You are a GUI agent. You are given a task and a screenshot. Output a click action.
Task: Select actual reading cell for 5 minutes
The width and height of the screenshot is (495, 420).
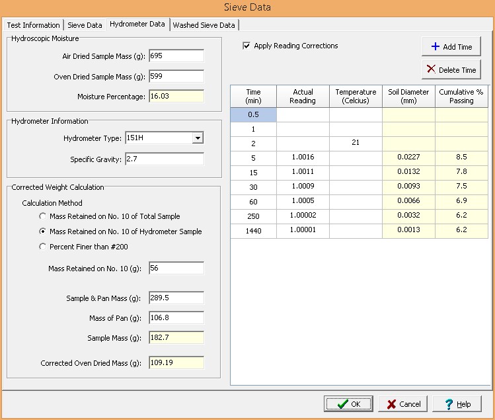[303, 157]
